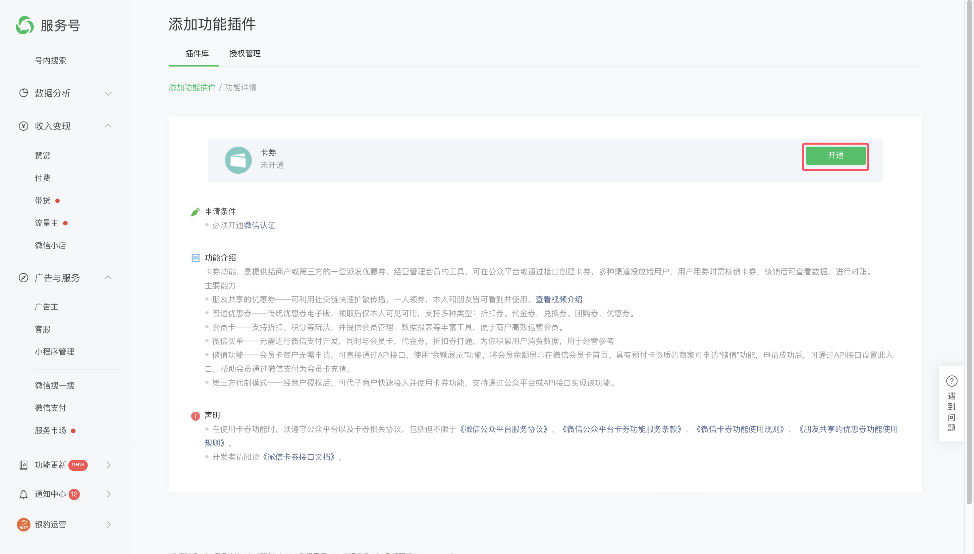Open the 服务市场 menu item
The width and height of the screenshot is (974, 554).
tap(51, 430)
